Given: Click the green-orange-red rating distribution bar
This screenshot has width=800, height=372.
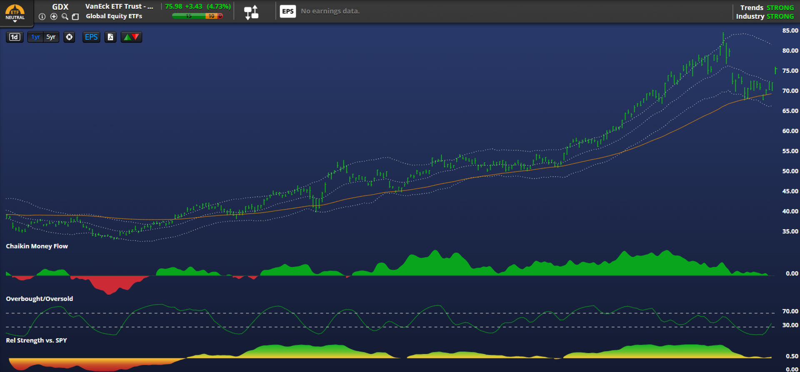Looking at the screenshot, I should (x=197, y=16).
